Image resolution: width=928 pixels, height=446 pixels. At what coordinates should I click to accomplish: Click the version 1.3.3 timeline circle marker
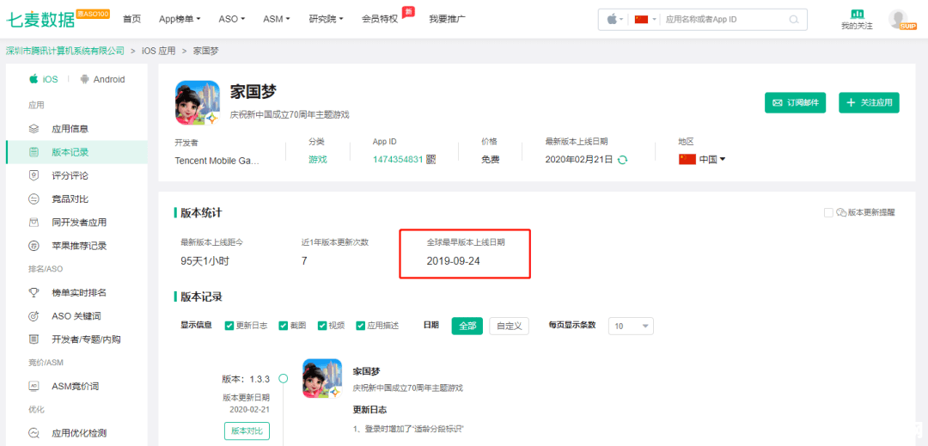[x=283, y=378]
